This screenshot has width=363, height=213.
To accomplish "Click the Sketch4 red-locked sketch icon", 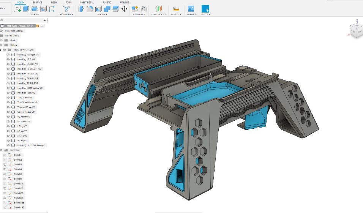I will pos(10,169).
